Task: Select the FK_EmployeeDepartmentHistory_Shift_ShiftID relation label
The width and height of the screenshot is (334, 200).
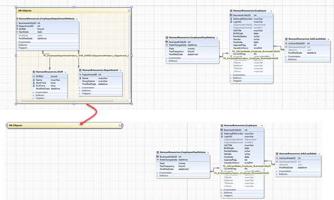Action: (x=67, y=56)
